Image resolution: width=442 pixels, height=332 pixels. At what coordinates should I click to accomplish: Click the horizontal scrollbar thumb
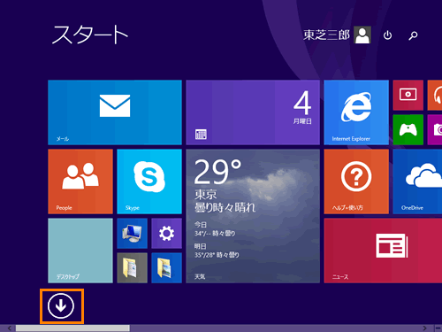point(72,328)
